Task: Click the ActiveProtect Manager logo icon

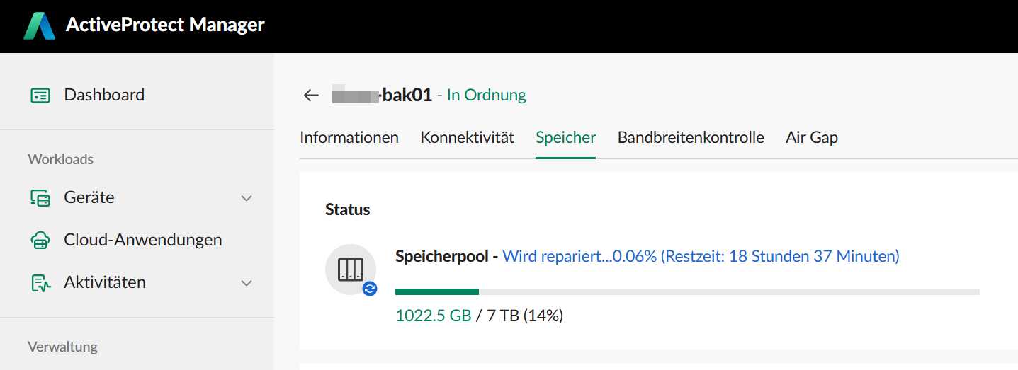Action: pyautogui.click(x=39, y=25)
